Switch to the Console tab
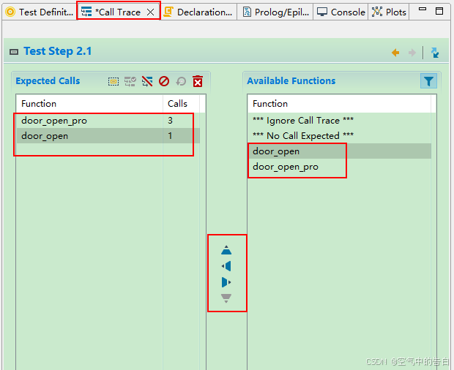The width and height of the screenshot is (454, 370). (x=340, y=12)
